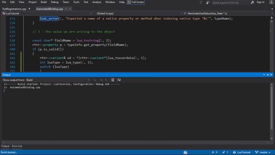Viewport: 275px width, 155px height.
Task: Switch to AutomatedBinding.cpp tab
Action: point(50,9)
